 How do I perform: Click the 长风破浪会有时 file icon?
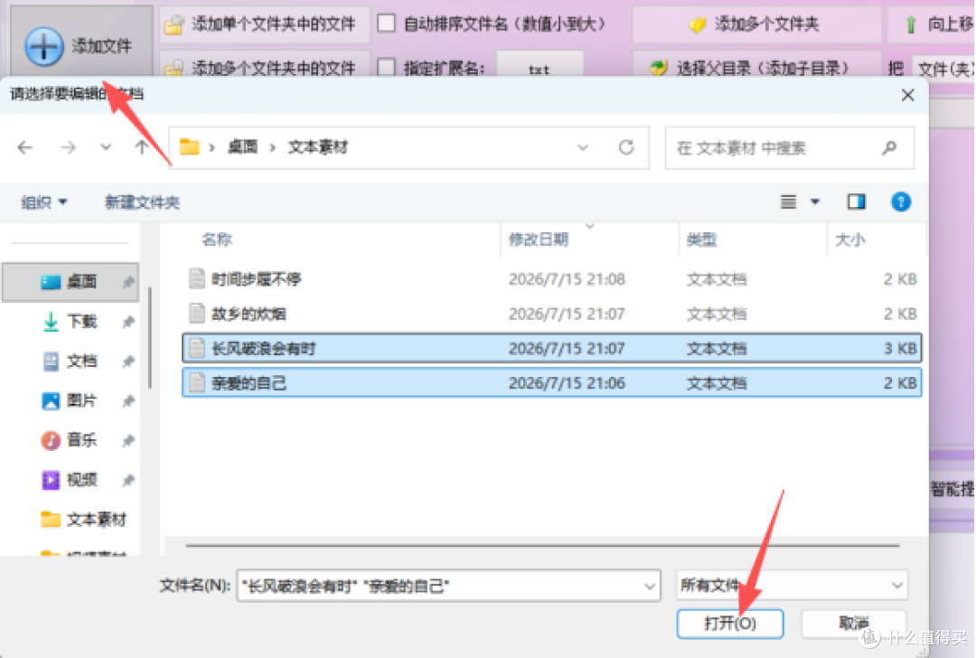[x=197, y=348]
